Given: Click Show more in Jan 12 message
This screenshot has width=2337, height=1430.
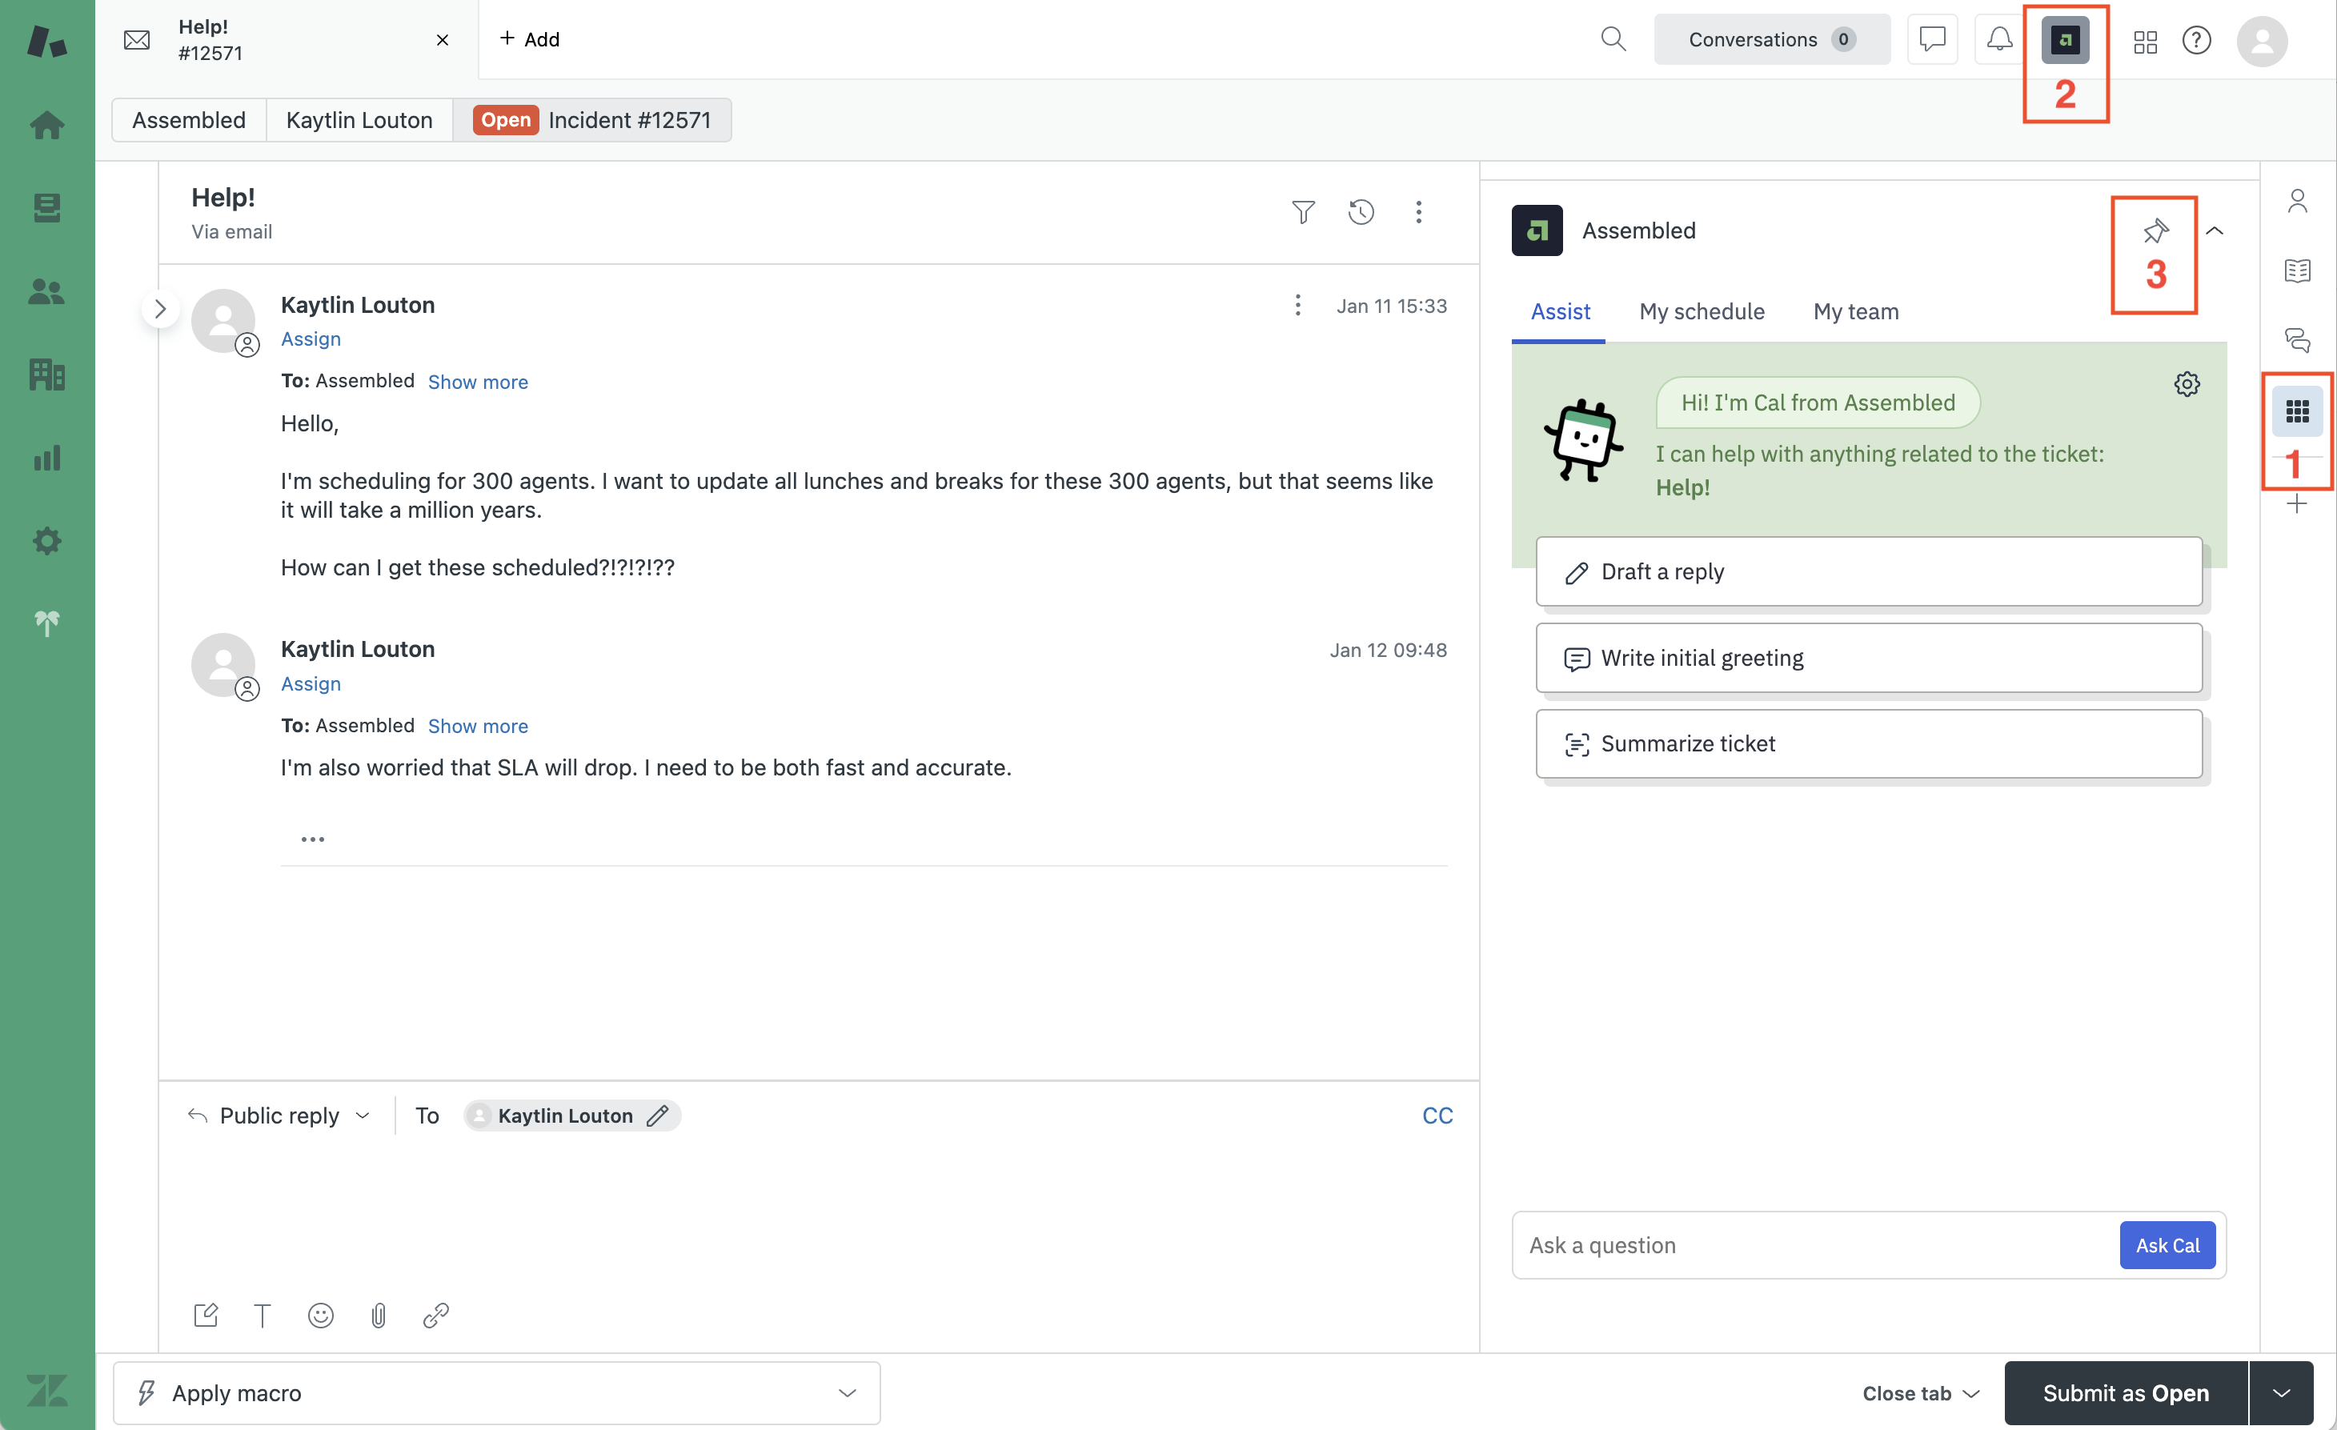Looking at the screenshot, I should [x=477, y=727].
